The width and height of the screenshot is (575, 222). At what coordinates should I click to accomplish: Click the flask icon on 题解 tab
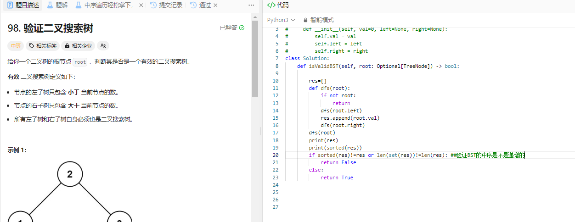(x=50, y=5)
